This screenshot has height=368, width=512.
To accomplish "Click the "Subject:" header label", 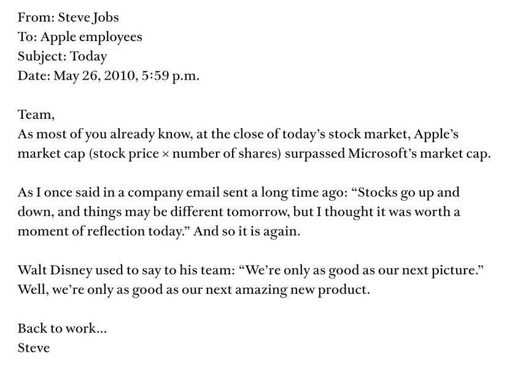I will pyautogui.click(x=42, y=57).
